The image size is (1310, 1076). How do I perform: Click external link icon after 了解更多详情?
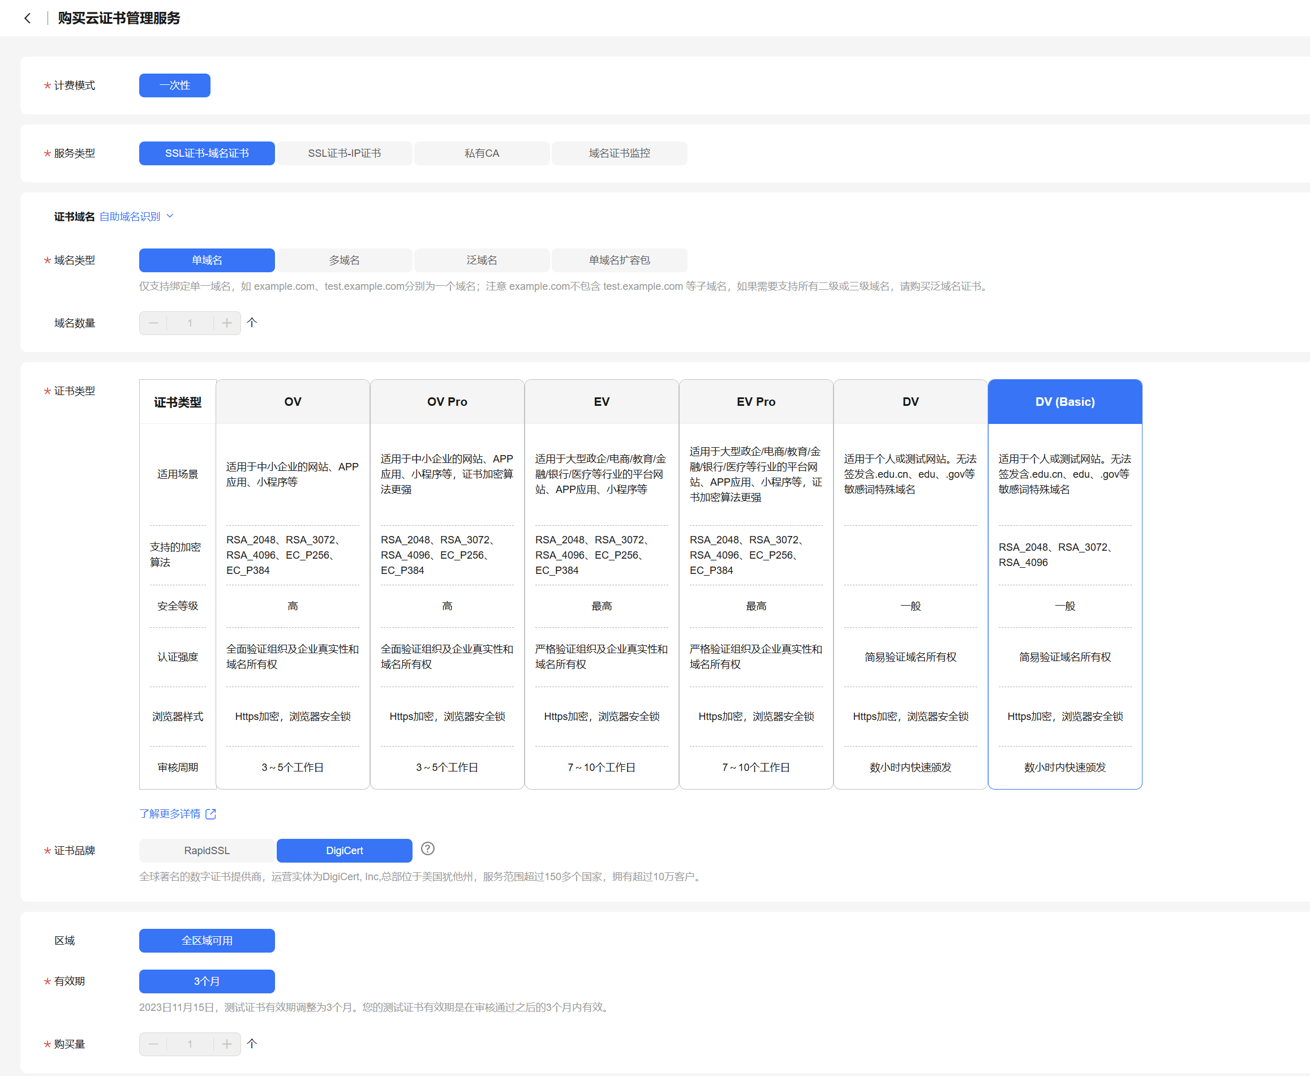pyautogui.click(x=211, y=814)
